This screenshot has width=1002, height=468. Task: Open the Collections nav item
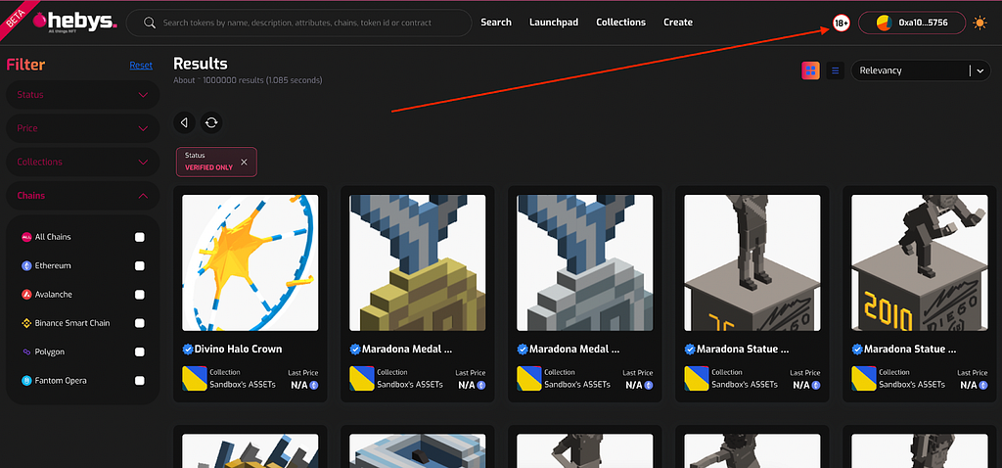620,23
